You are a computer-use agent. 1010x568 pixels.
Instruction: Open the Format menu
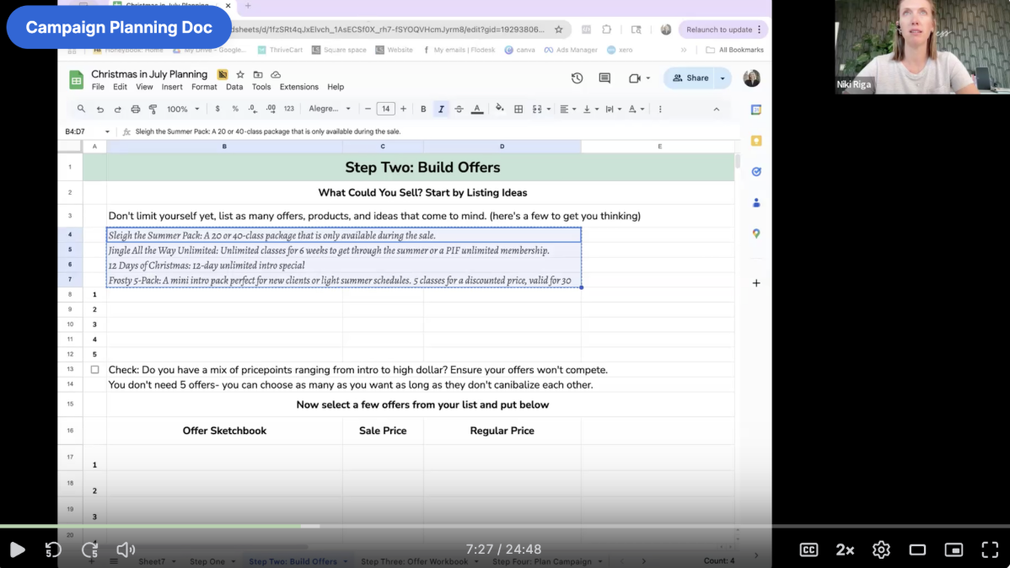[204, 87]
